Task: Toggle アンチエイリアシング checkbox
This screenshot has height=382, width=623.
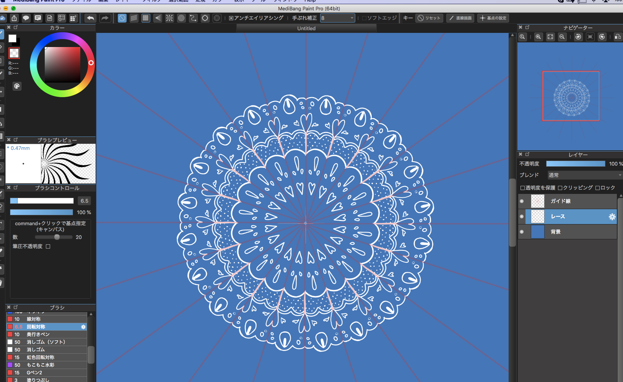Action: point(231,18)
